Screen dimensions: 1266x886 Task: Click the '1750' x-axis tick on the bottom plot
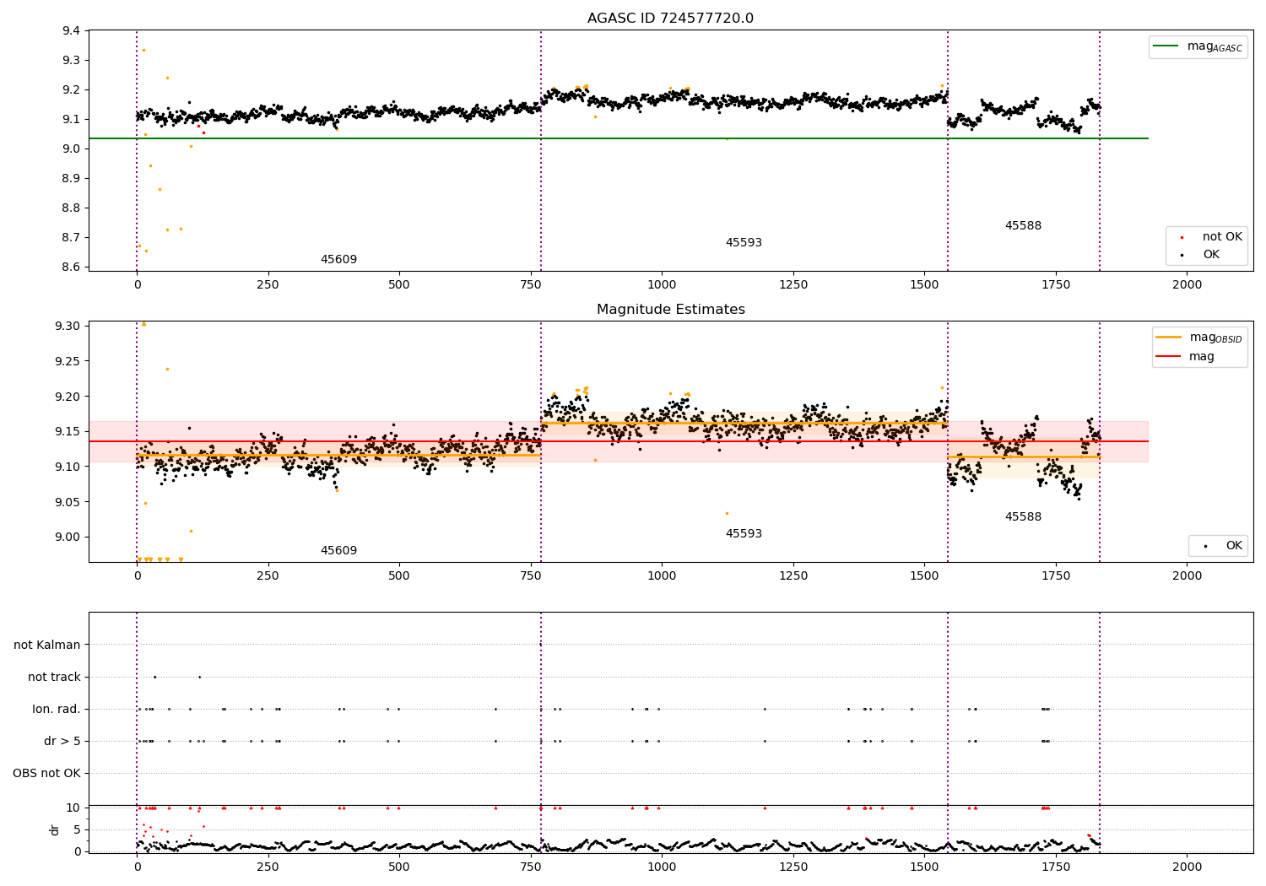(x=1056, y=867)
